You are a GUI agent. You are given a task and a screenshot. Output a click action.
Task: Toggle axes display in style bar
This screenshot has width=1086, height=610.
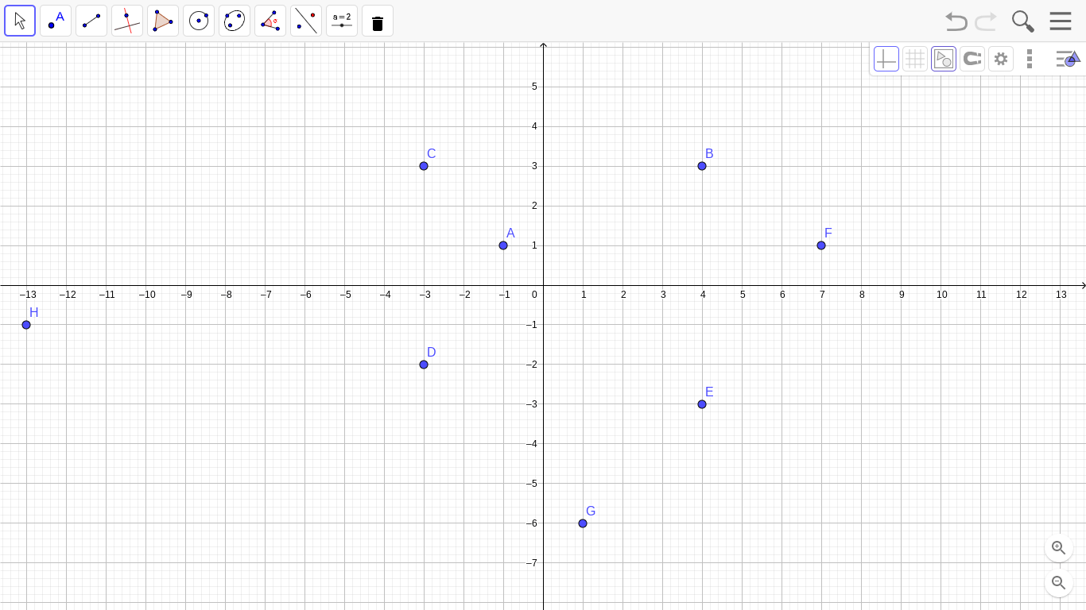tap(886, 59)
